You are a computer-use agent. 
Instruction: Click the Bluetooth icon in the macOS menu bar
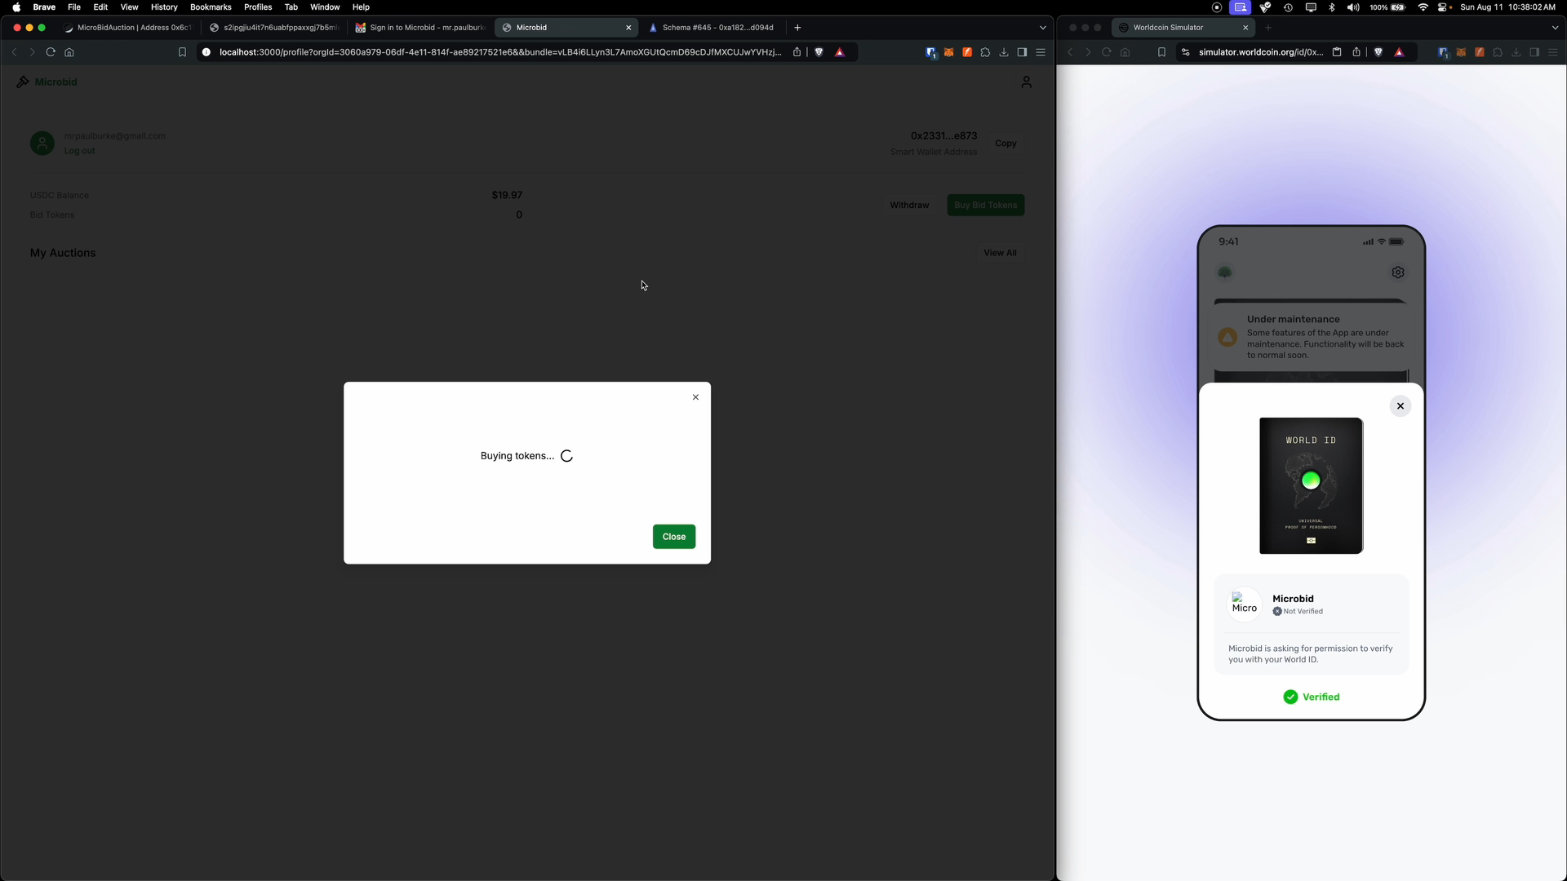tap(1332, 7)
